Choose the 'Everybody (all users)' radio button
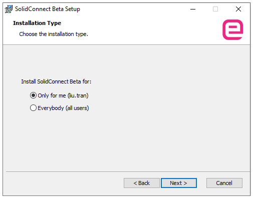The width and height of the screenshot is (253, 198). pos(33,108)
